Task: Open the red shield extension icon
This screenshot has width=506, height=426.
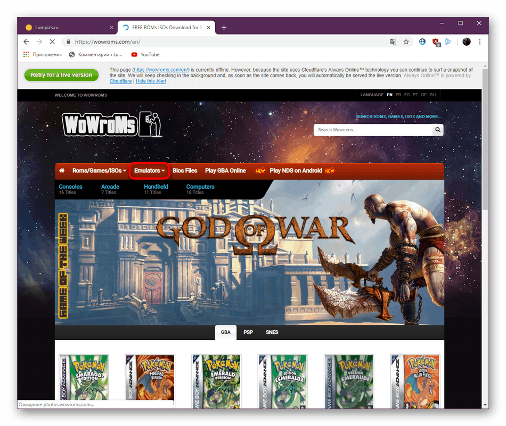Action: tap(436, 42)
